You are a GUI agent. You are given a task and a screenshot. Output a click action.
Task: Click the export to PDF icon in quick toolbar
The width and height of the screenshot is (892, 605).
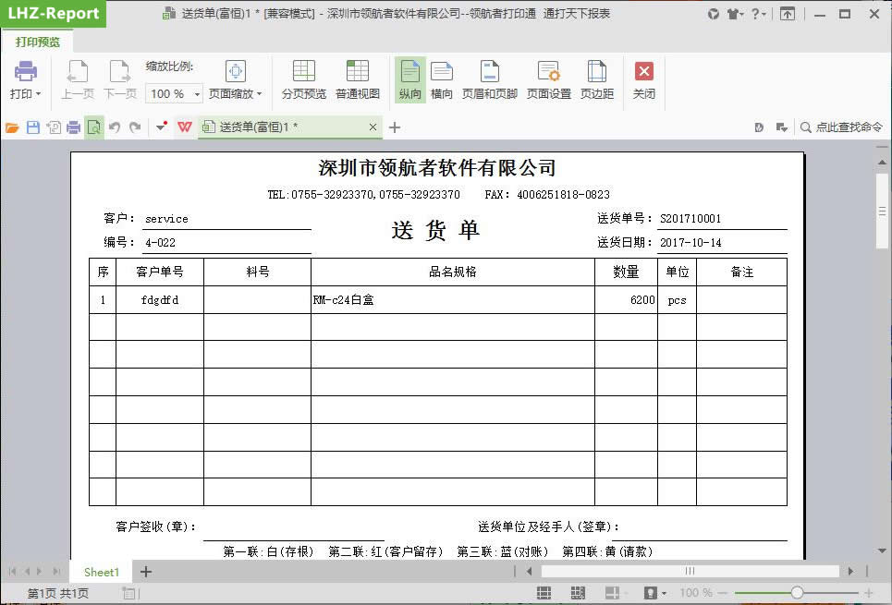(x=54, y=127)
